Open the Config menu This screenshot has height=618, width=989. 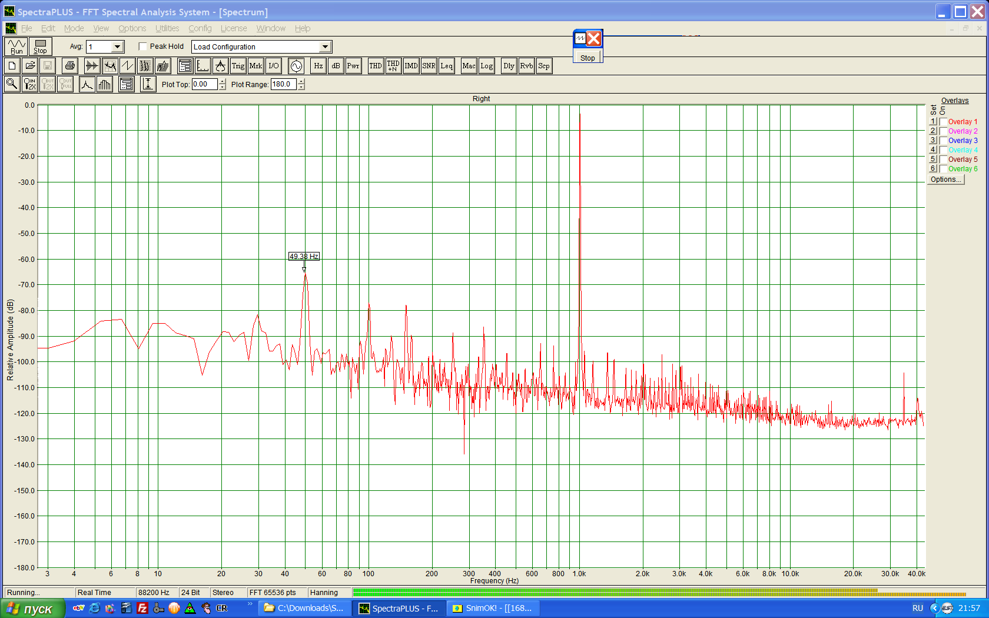[x=200, y=28]
